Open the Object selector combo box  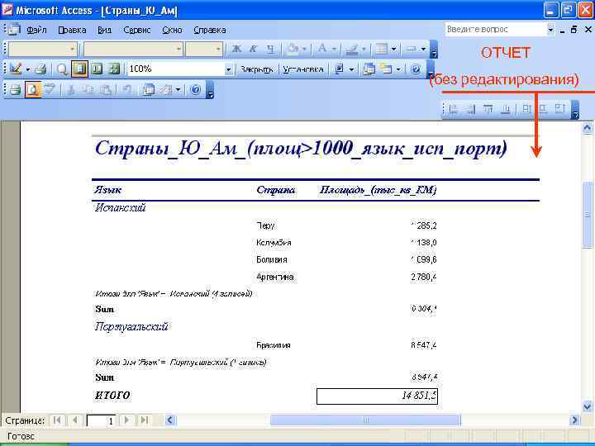pos(42,49)
